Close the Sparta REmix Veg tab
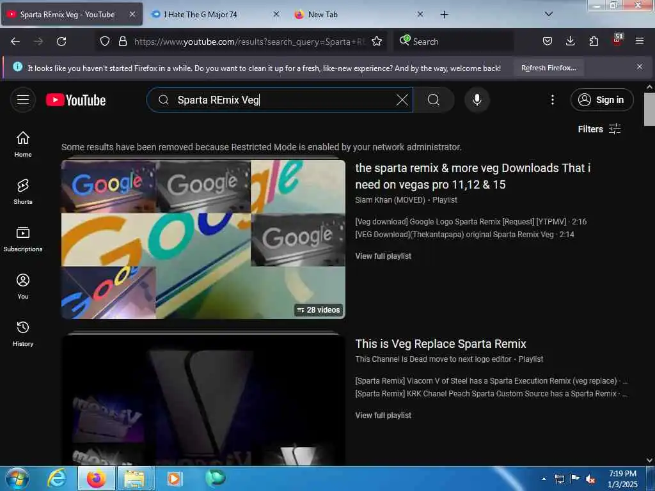The image size is (655, 491). pos(132,14)
